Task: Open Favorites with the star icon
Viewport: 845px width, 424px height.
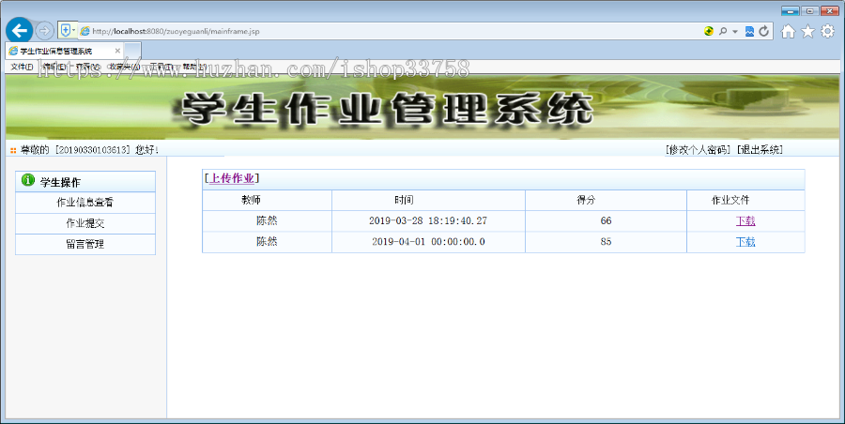Action: 807,31
